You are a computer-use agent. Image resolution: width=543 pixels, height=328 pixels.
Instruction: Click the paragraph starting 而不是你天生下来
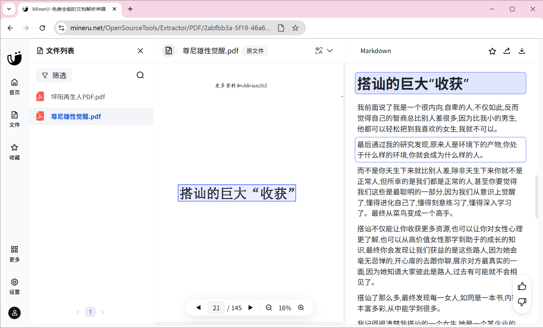pyautogui.click(x=441, y=192)
